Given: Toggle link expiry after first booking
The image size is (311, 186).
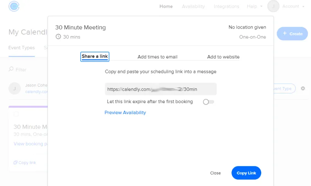Looking at the screenshot, I should click(208, 102).
